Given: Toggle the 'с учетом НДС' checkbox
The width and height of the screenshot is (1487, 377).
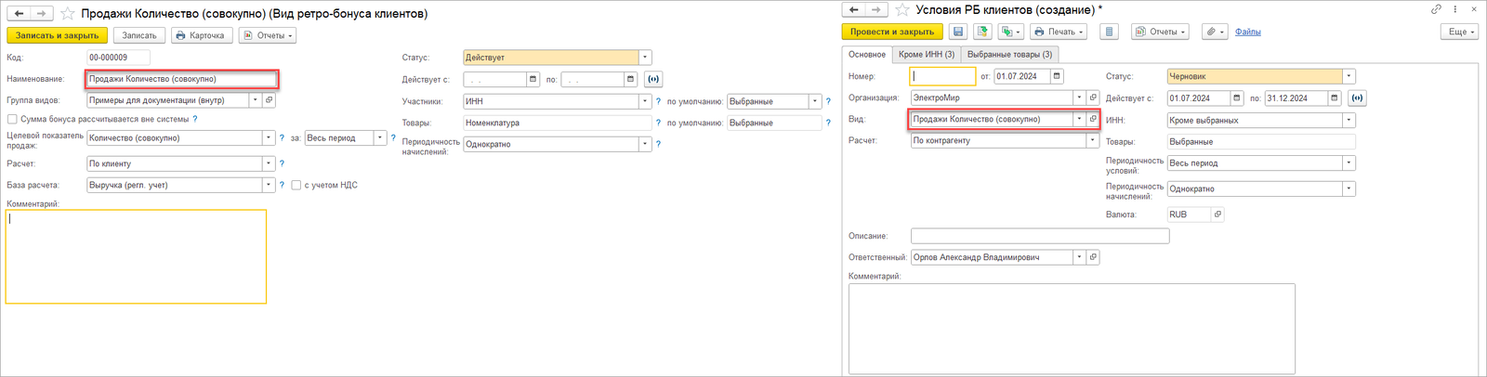Looking at the screenshot, I should pyautogui.click(x=296, y=185).
